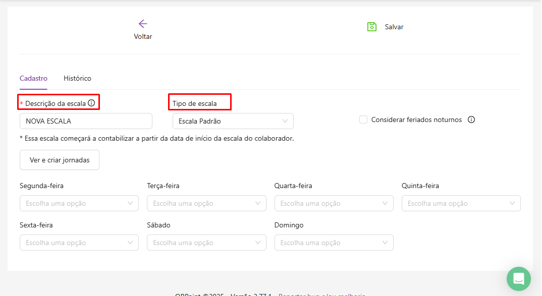
Task: Focus the Descrição da escala text field
Action: [86, 121]
